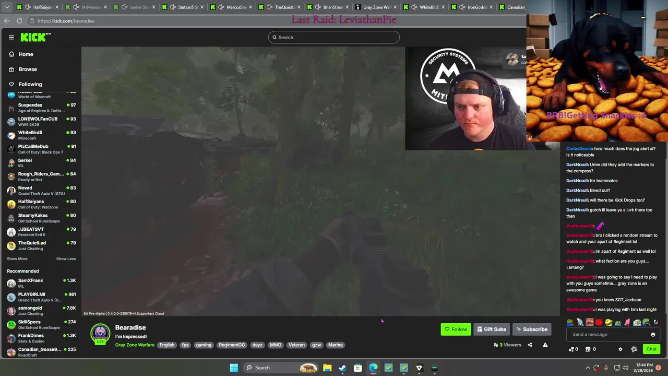Open Suspendas channel in sidebar
Viewport: 668px width, 376px height.
tap(41, 108)
